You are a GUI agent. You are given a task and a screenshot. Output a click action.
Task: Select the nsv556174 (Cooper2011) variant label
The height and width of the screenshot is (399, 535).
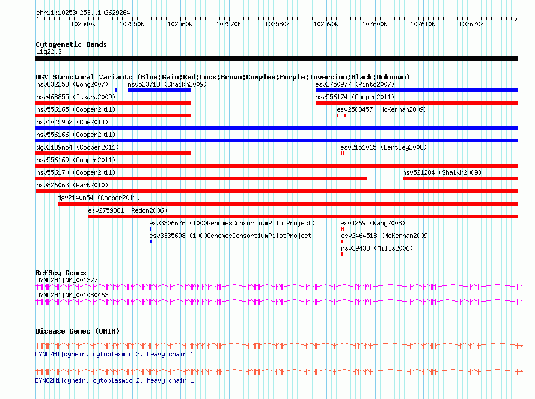pyautogui.click(x=355, y=97)
